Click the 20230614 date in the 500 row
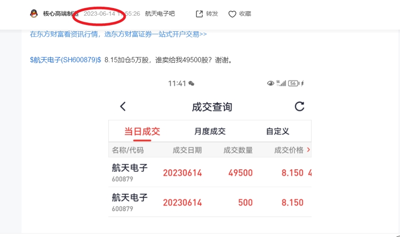Image resolution: width=400 pixels, height=237 pixels. point(182,202)
